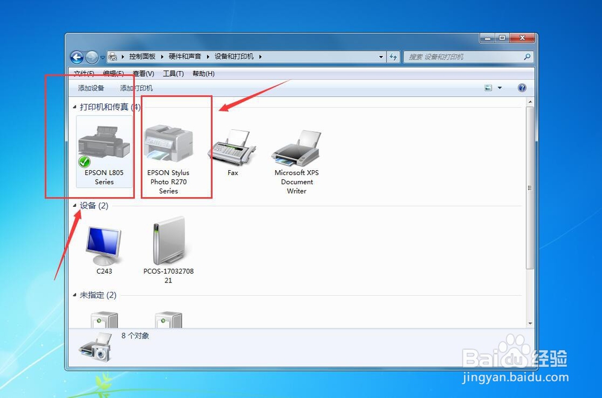Open recent pages dropdown next to Forward
The height and width of the screenshot is (398, 602).
(x=102, y=58)
